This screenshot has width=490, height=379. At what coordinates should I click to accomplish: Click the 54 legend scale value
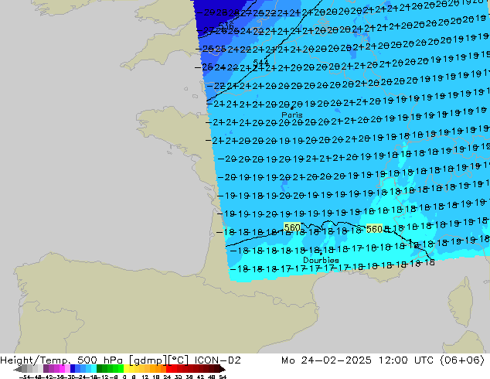223,377
